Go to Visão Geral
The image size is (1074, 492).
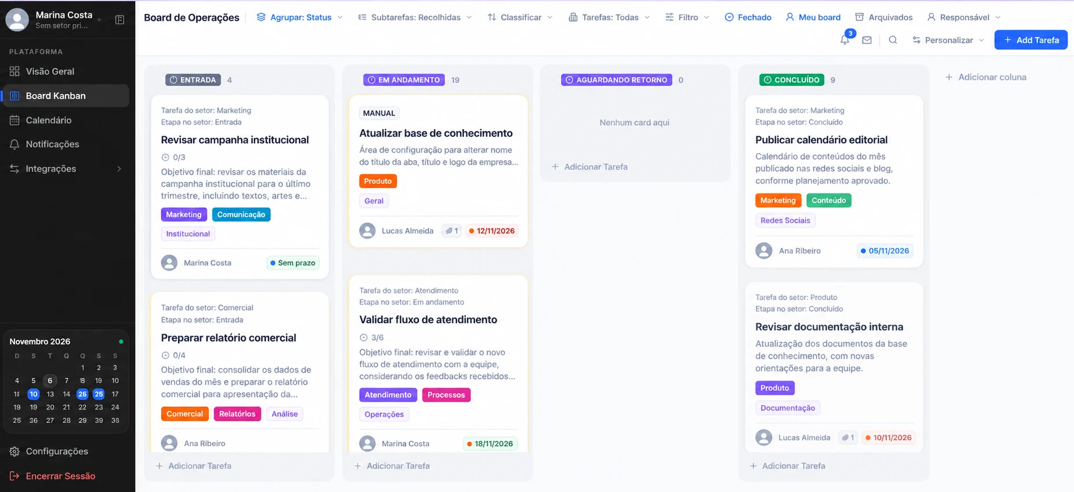(66, 71)
